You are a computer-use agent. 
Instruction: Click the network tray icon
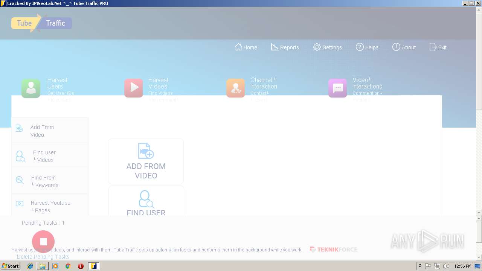click(437, 266)
